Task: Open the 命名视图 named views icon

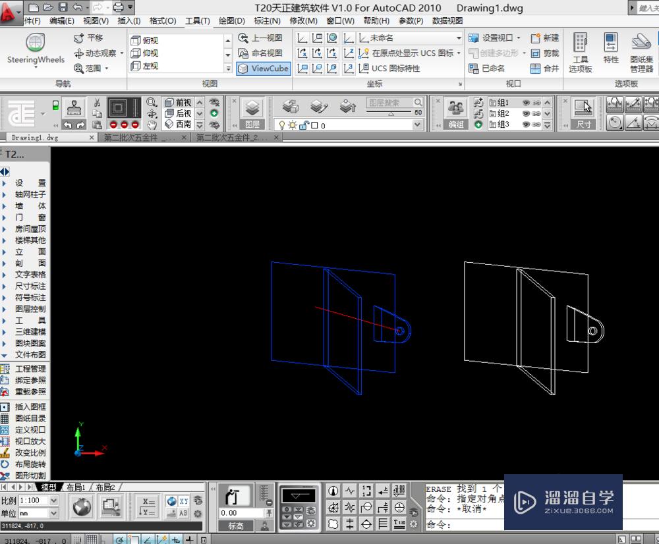Action: coord(243,53)
